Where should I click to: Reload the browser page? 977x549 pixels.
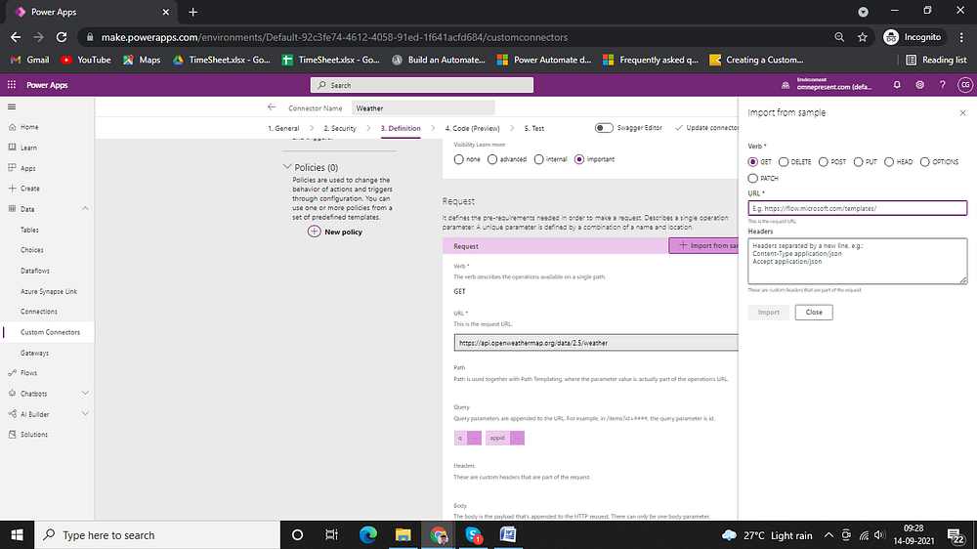coord(61,37)
